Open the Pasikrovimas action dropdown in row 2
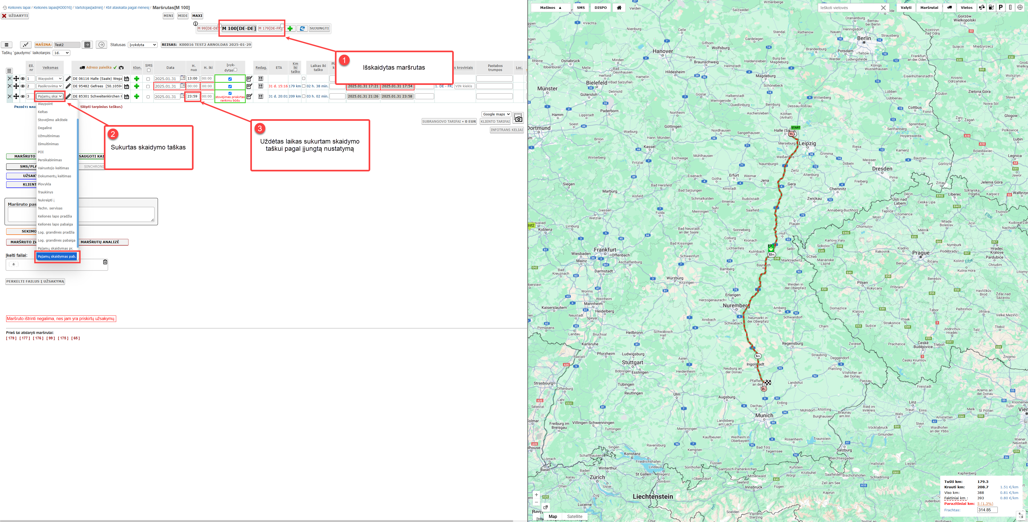This screenshot has height=522, width=1028. click(50, 86)
